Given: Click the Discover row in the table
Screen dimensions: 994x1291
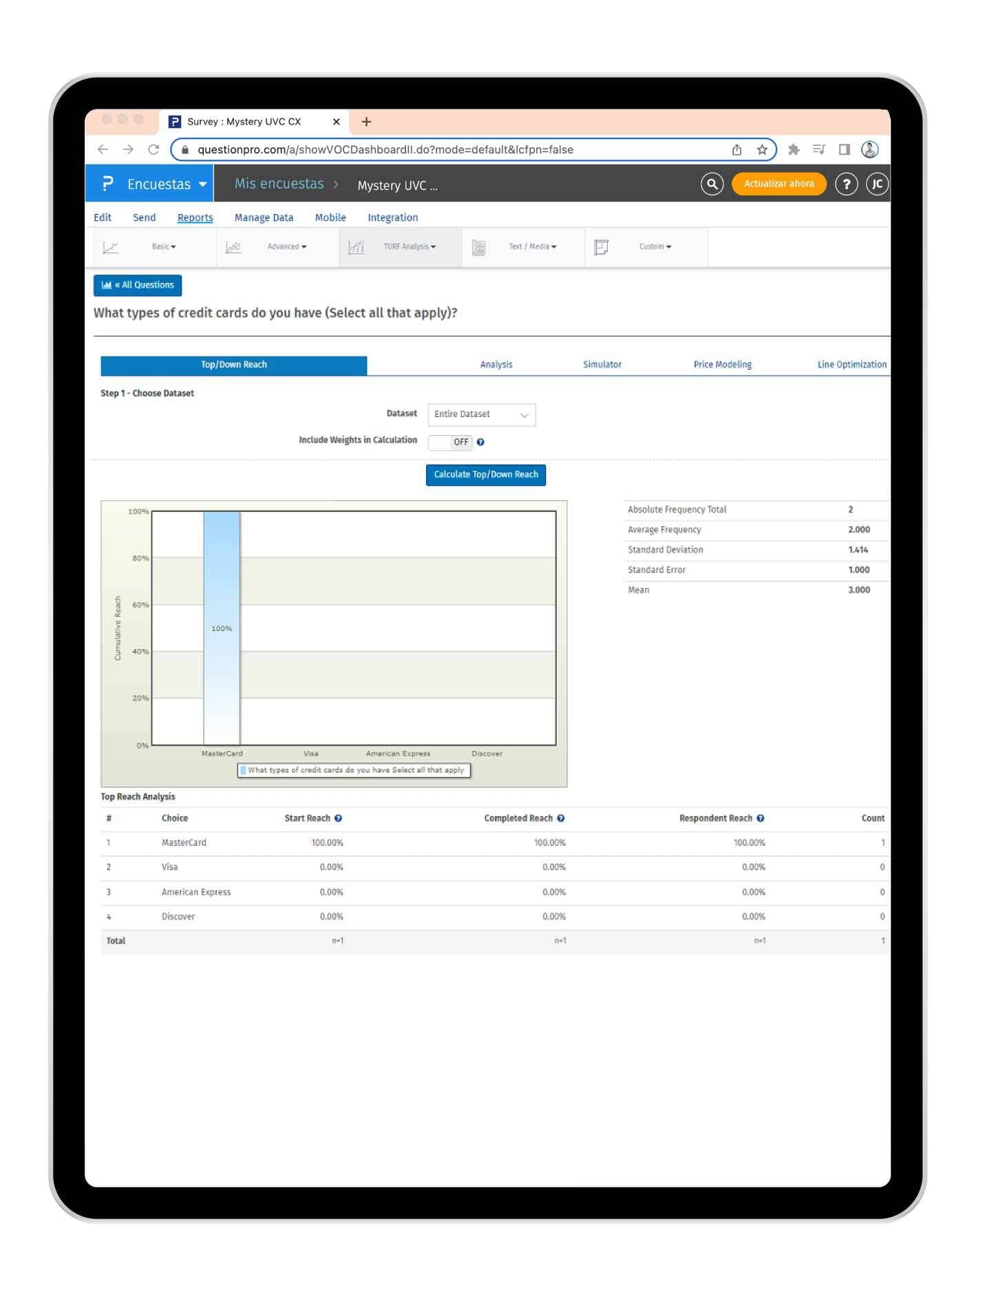Looking at the screenshot, I should (496, 917).
